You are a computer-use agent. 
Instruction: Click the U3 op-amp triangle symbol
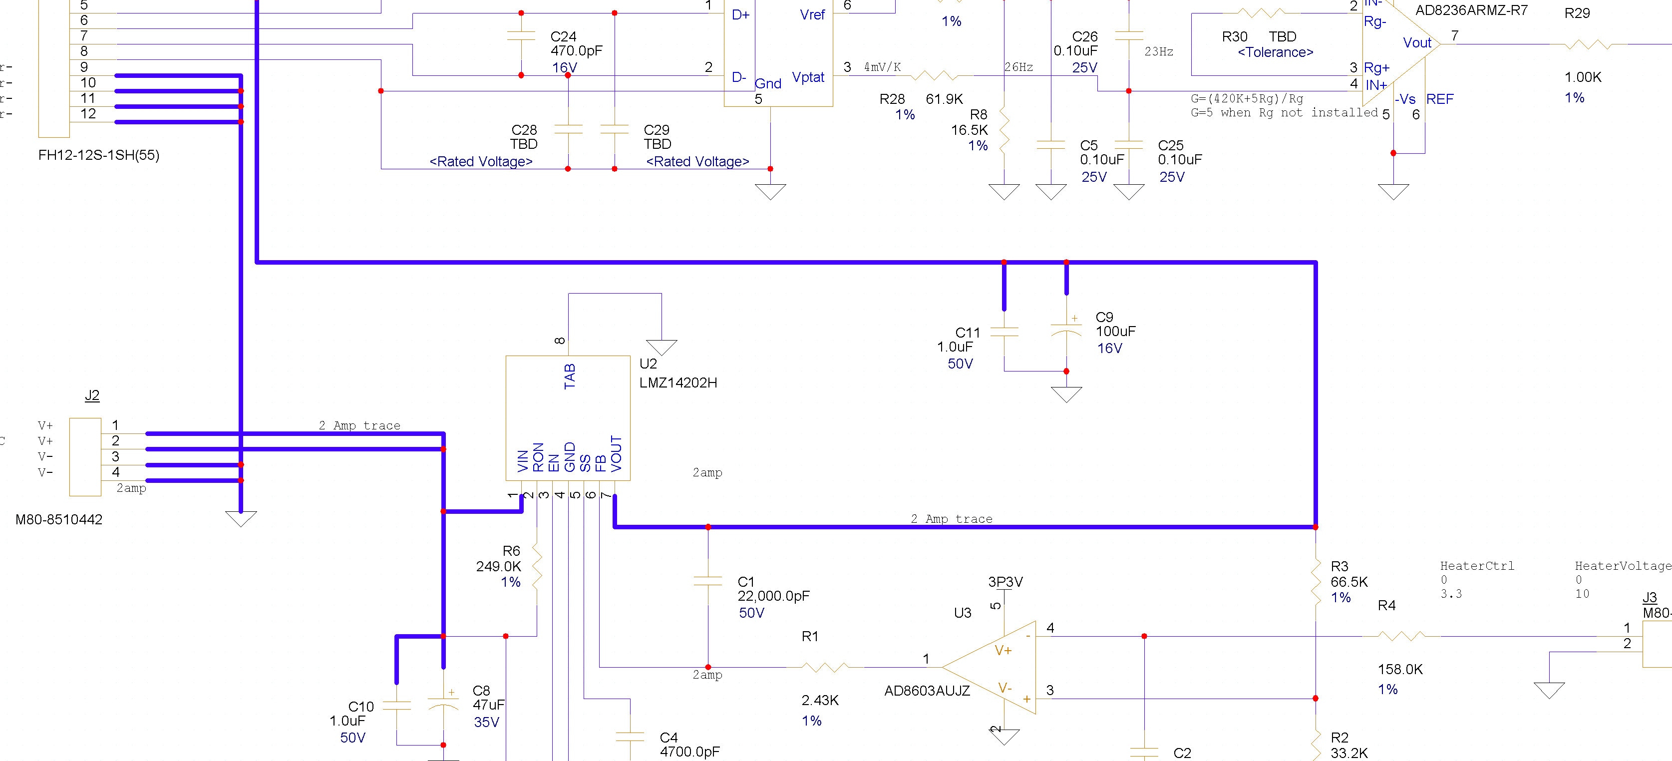(x=989, y=668)
